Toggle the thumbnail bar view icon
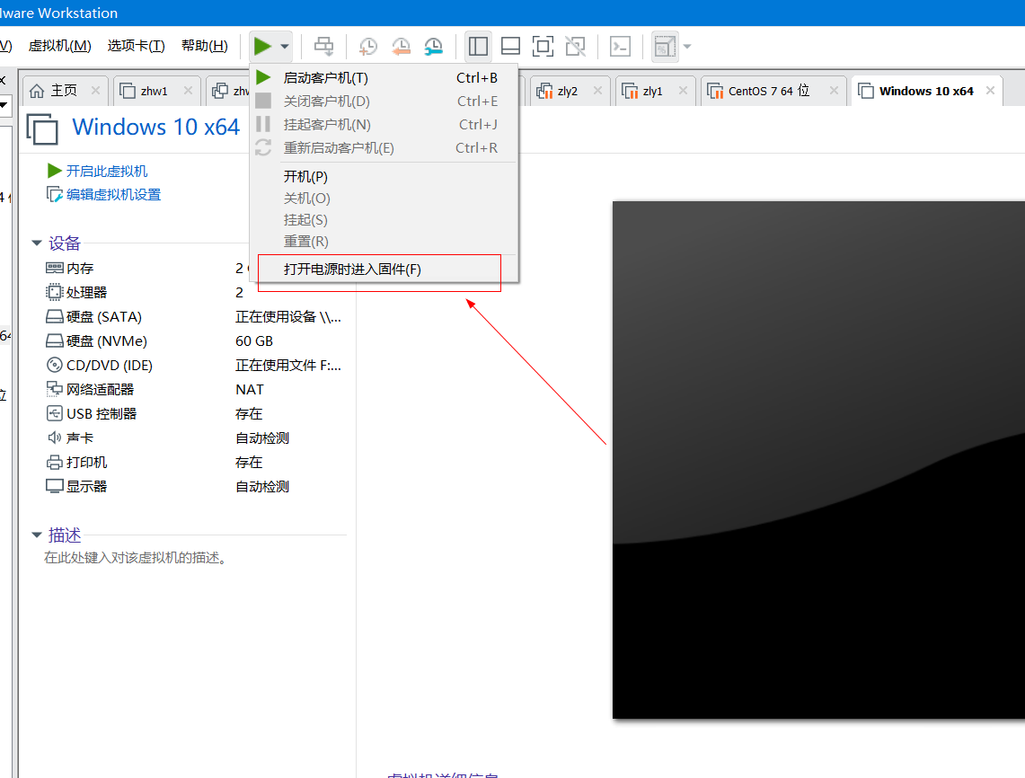1025x778 pixels. coord(510,47)
